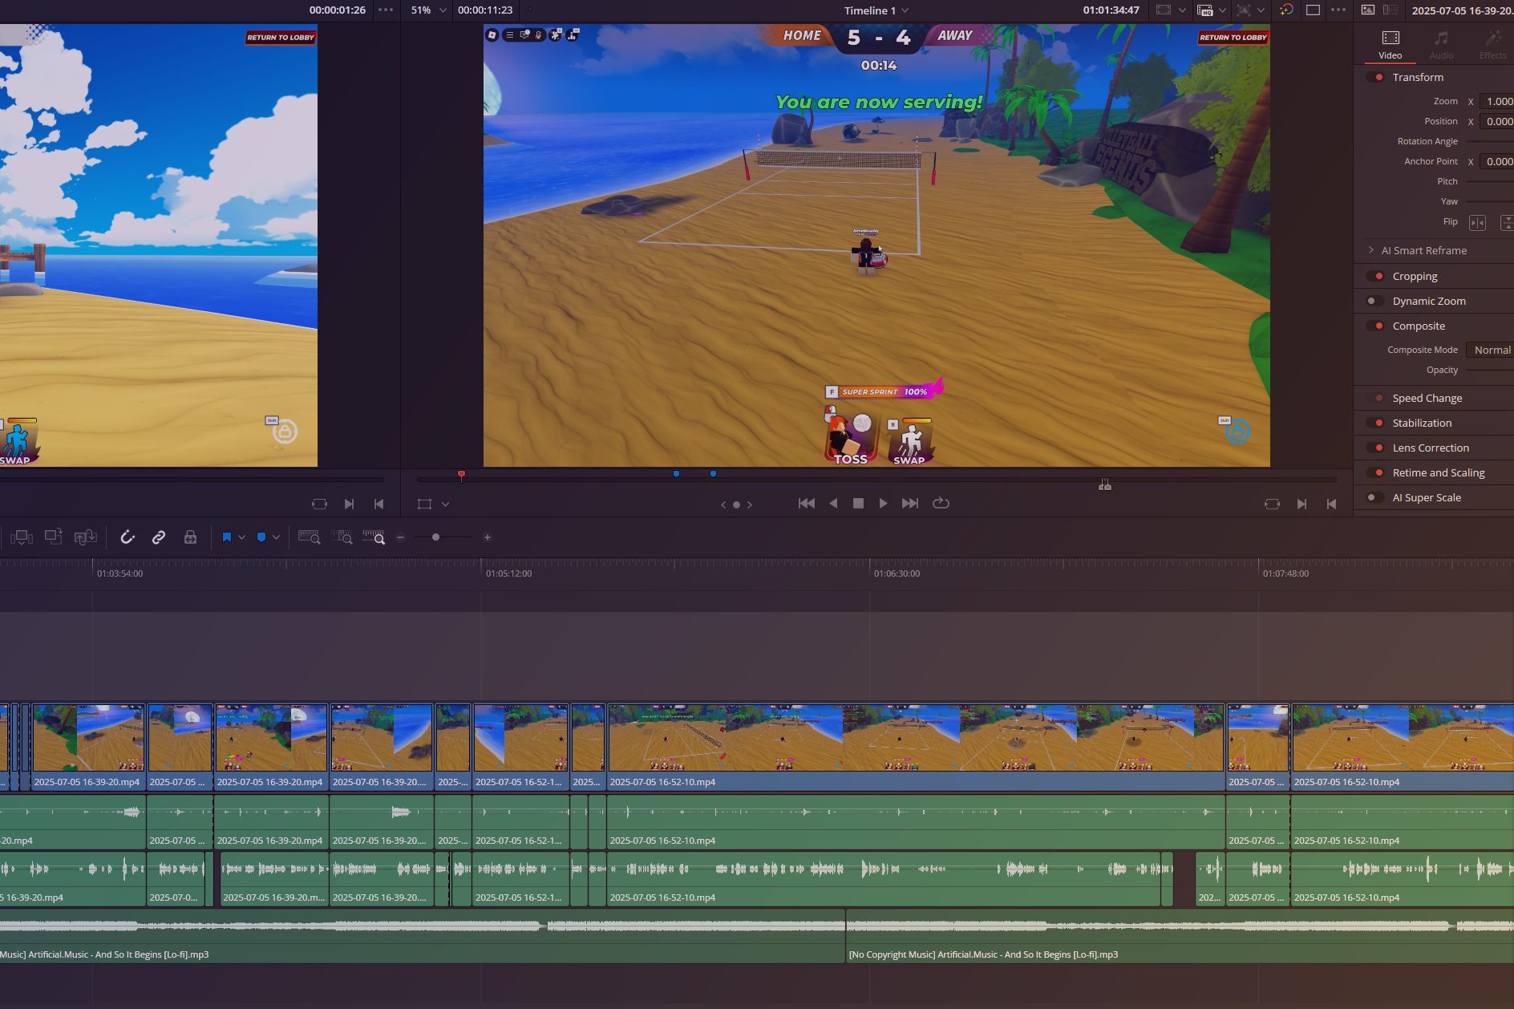Enable Transform overlay in timeline viewer
Image resolution: width=1514 pixels, height=1009 pixels.
(x=424, y=504)
